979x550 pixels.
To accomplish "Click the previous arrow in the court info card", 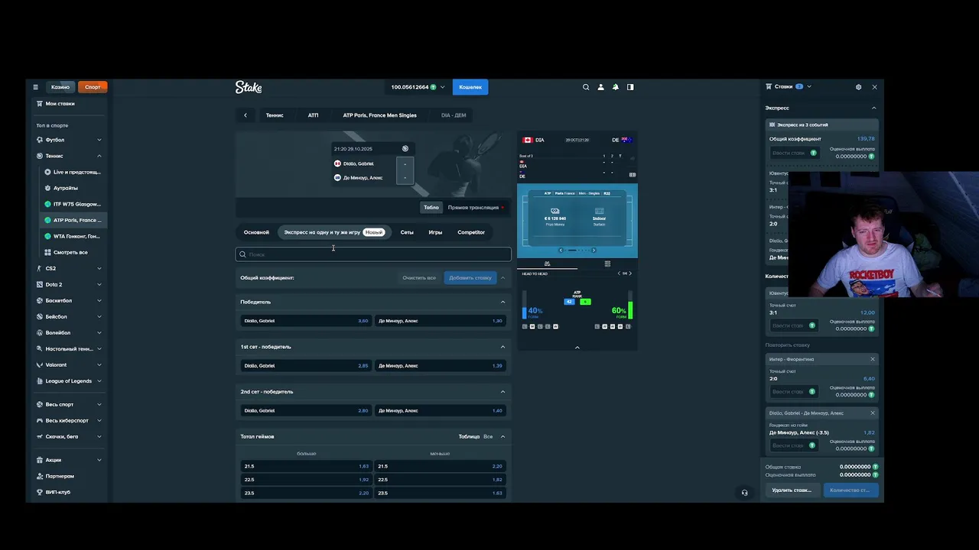I will tap(561, 250).
